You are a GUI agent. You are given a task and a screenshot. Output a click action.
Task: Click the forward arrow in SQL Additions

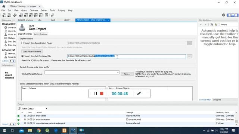(x=205, y=25)
